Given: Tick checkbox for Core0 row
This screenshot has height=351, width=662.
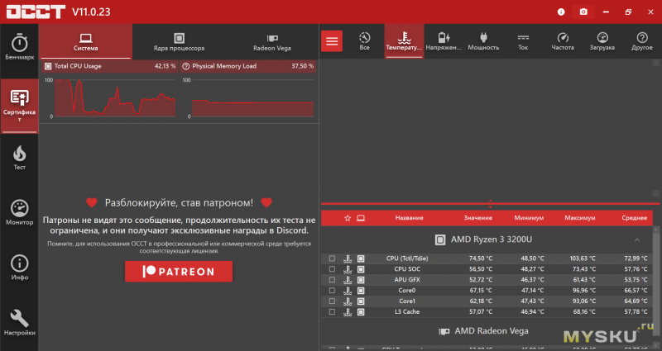Looking at the screenshot, I should [333, 291].
